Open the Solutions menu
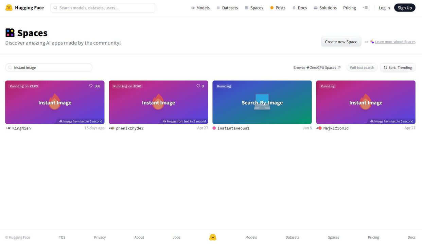Image resolution: width=422 pixels, height=244 pixels. click(x=325, y=8)
